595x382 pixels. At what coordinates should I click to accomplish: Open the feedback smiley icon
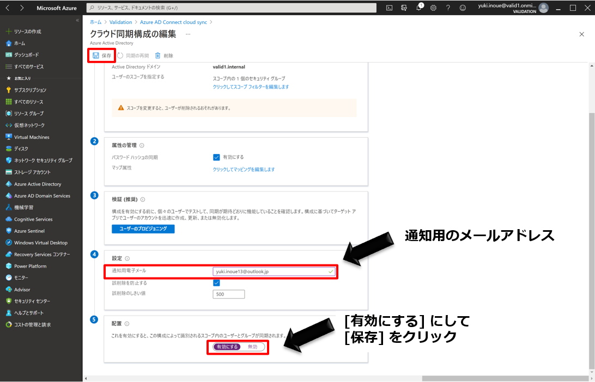click(x=463, y=8)
